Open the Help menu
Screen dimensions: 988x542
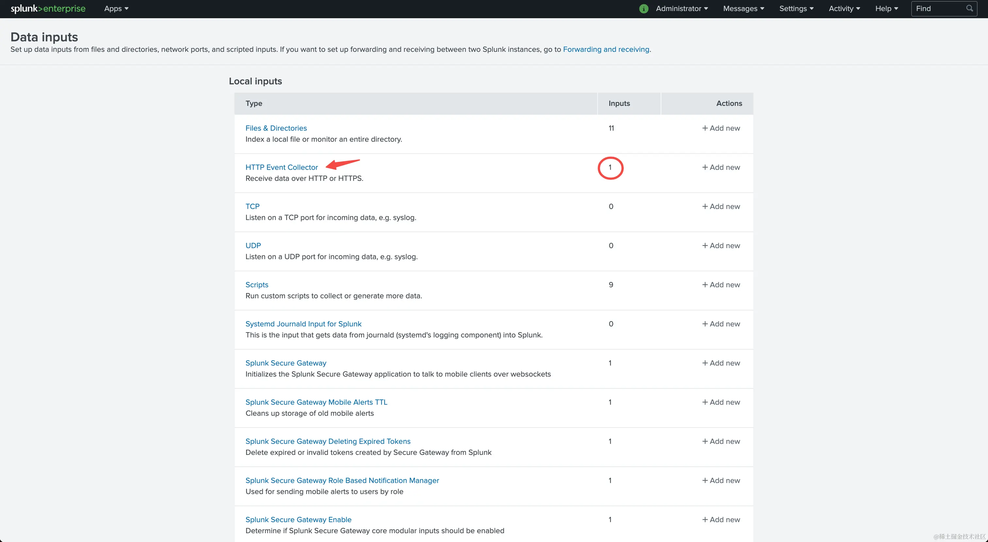(886, 8)
